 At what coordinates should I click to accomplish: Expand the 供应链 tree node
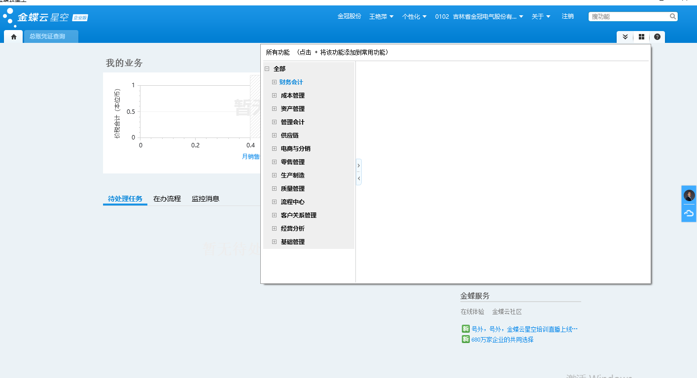pyautogui.click(x=275, y=136)
